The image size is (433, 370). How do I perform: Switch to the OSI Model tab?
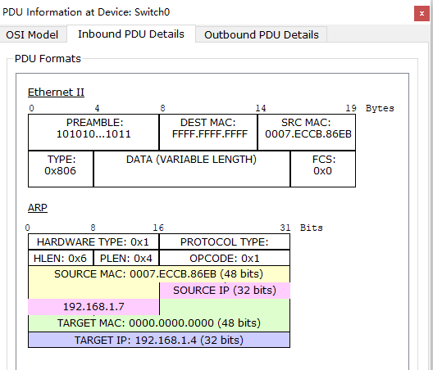coord(33,34)
